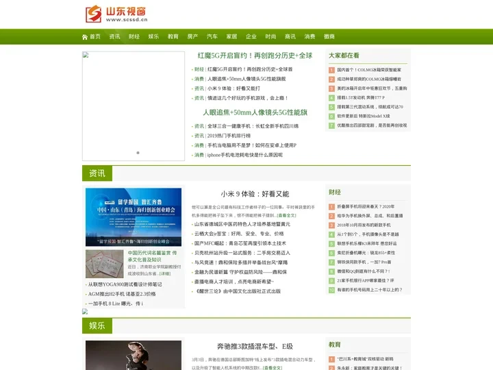Open the 消费 navigation item
The width and height of the screenshot is (493, 370).
[309, 36]
